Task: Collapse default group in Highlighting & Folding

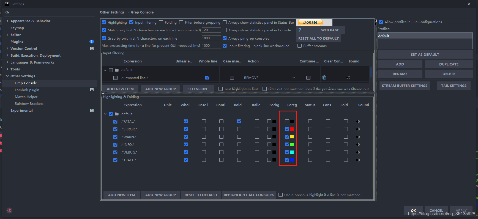Action: pos(105,114)
